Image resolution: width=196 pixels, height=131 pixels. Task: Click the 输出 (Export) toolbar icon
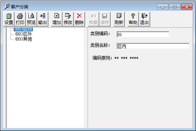point(43,19)
